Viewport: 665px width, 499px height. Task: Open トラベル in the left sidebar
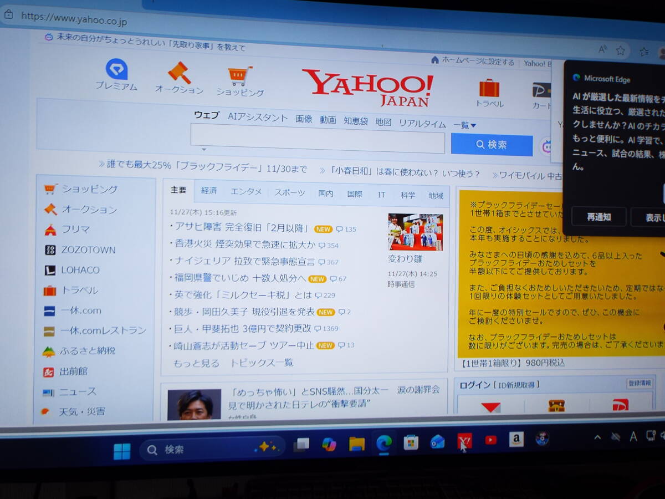click(x=71, y=291)
